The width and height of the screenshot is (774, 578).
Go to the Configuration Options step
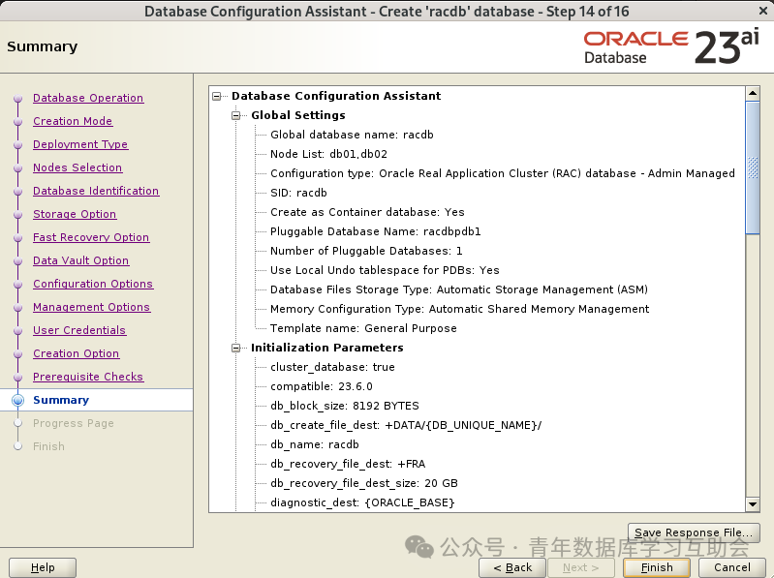coord(93,284)
